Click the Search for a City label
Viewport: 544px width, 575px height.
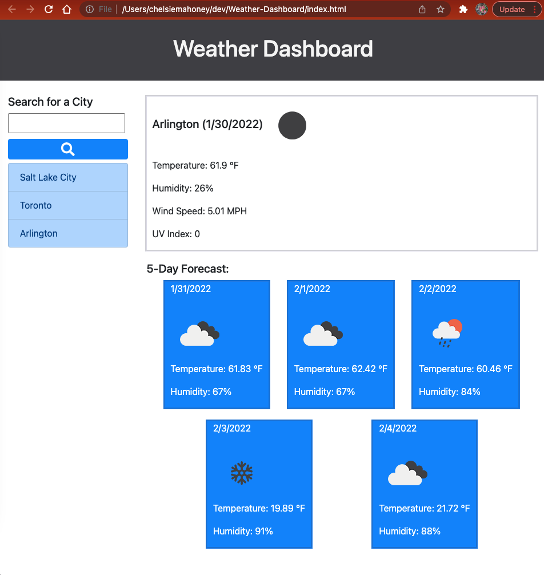pyautogui.click(x=51, y=102)
